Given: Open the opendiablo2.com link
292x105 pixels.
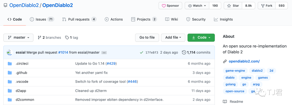Looking at the screenshot, I should point(244,61).
